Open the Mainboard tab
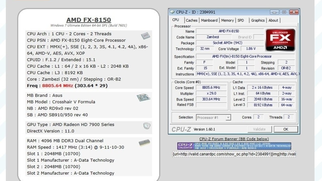The image size is (322, 181). click(209, 21)
